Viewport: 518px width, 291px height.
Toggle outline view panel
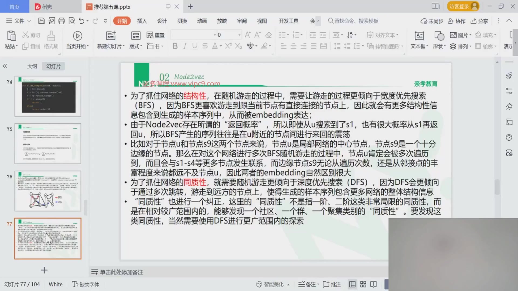pos(32,66)
